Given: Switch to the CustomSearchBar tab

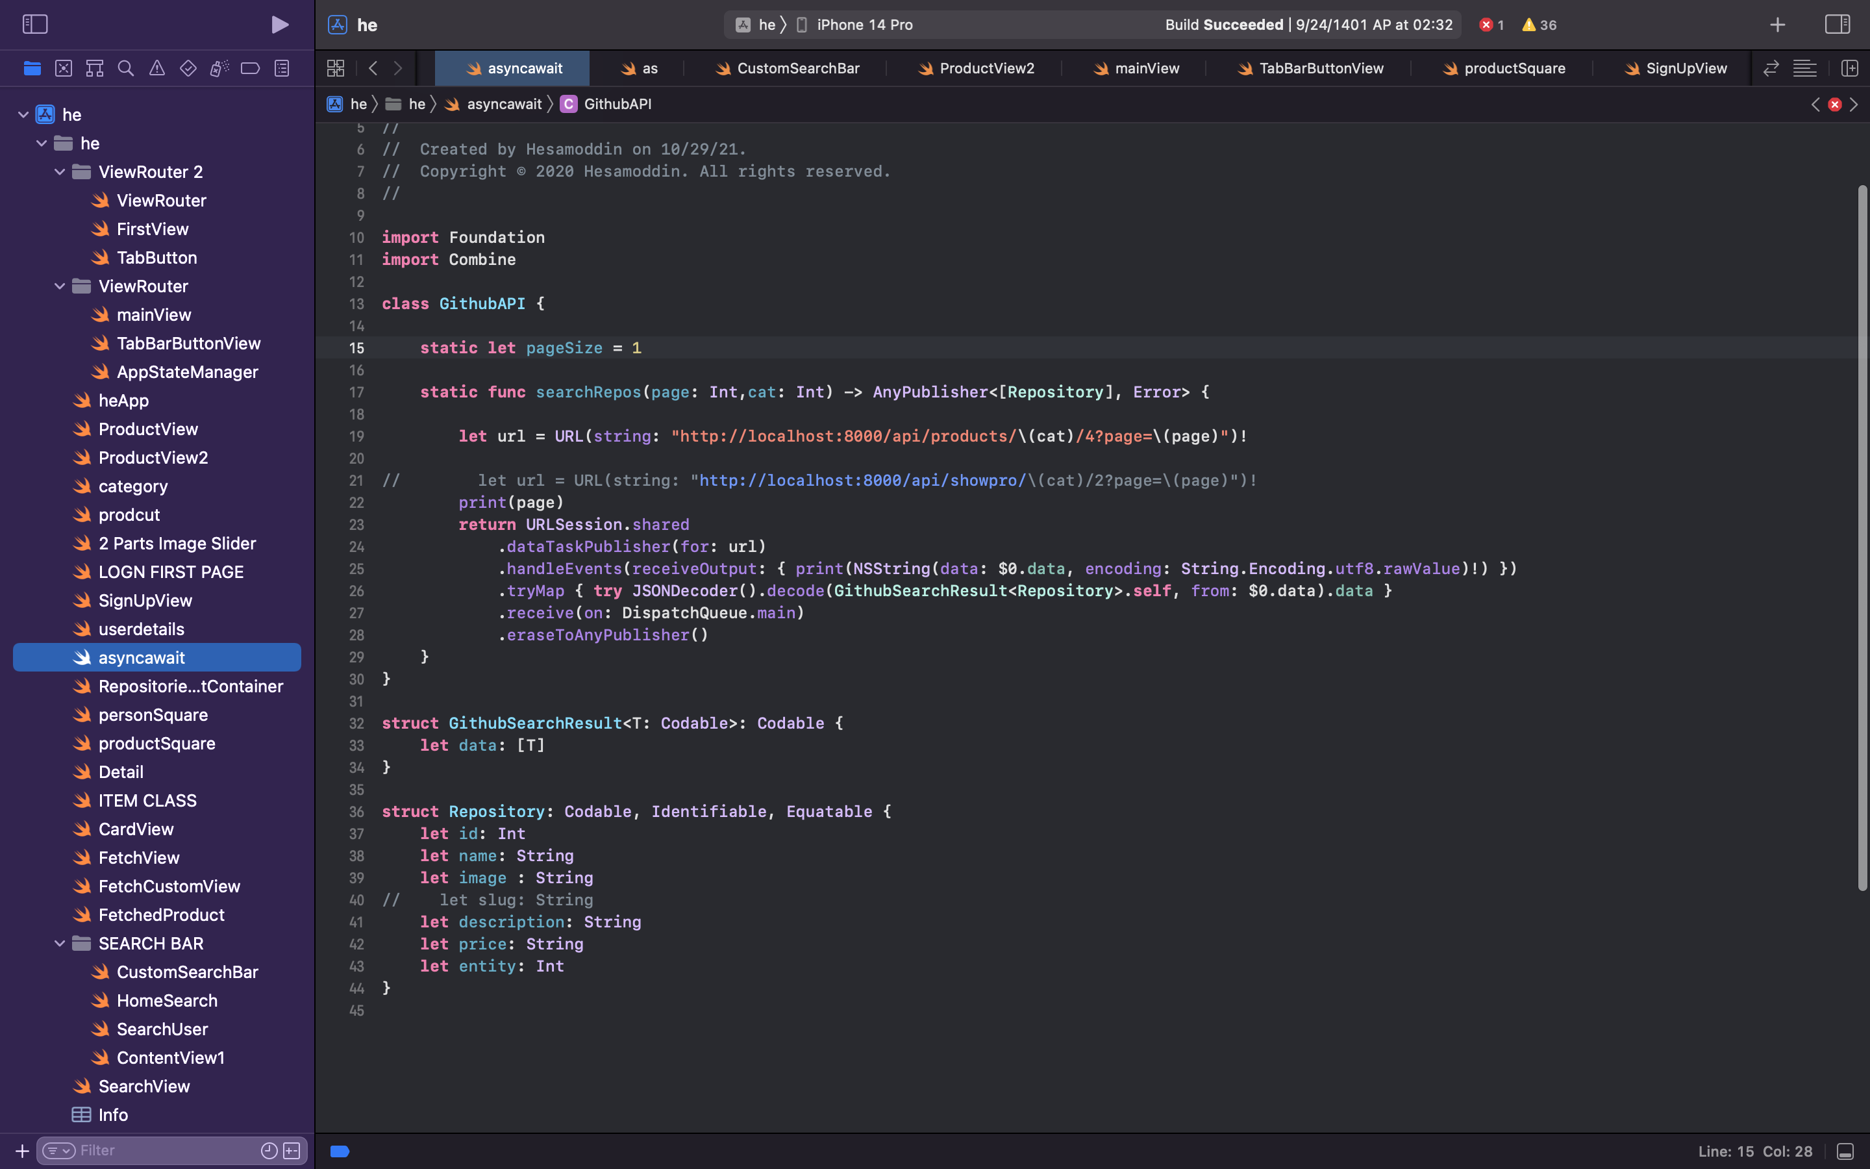Looking at the screenshot, I should 797,68.
